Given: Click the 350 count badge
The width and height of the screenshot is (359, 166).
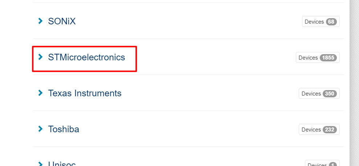Looking at the screenshot, I should (x=330, y=94).
